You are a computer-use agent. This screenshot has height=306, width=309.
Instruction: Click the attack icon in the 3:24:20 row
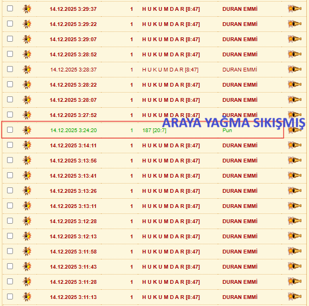click(x=27, y=130)
